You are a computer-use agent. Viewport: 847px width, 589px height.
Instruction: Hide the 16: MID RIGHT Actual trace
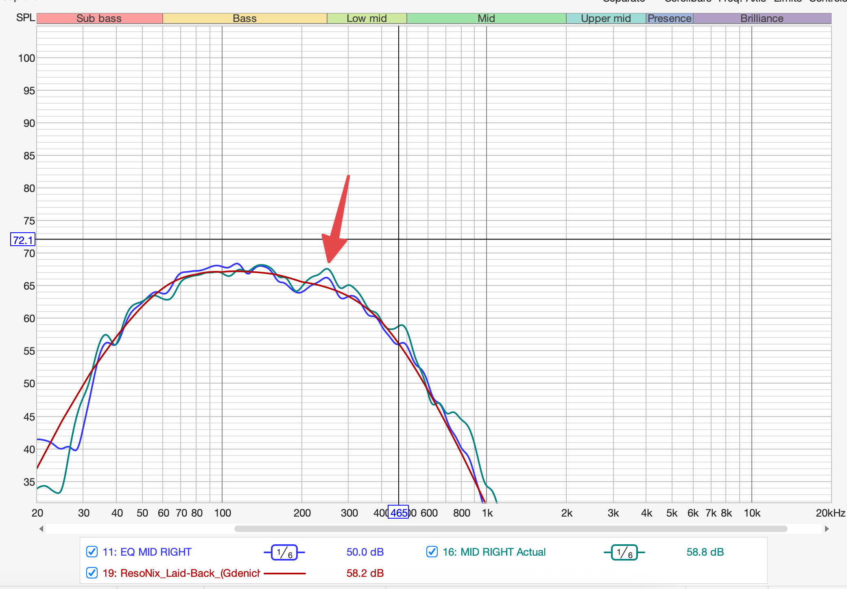(x=432, y=552)
